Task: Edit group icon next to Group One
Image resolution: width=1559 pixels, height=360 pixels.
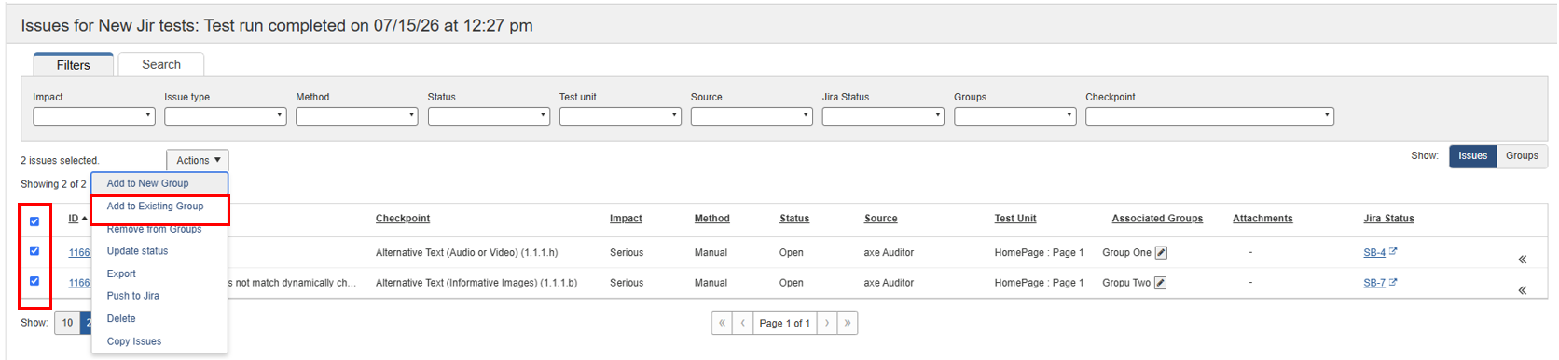Action: click(x=1161, y=252)
